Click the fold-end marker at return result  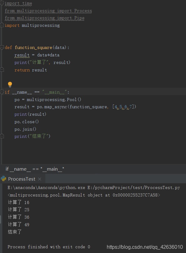[2, 70]
